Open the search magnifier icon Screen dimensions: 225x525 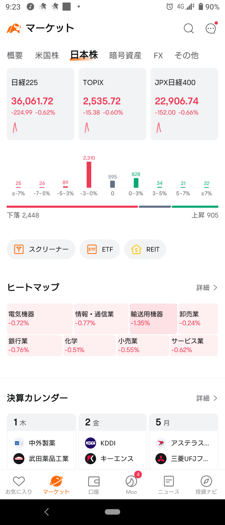189,28
